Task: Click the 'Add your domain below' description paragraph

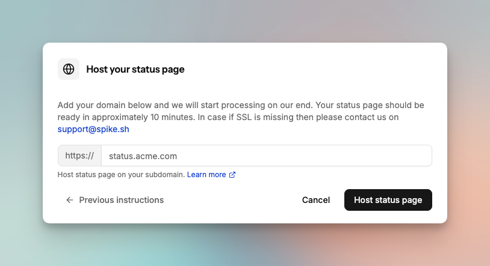Action: coord(241,117)
